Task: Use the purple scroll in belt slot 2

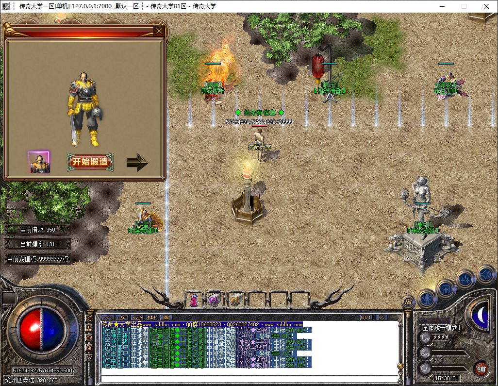Action: [215, 300]
